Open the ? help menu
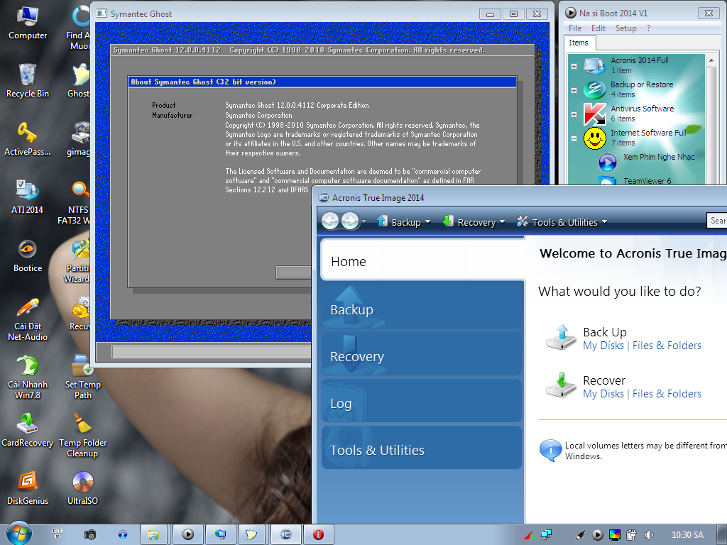Screen dimensions: 727x545 pyautogui.click(x=649, y=28)
